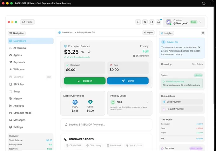Click the Navigation panel button
Screen dimensions: 216x151
coord(17,33)
